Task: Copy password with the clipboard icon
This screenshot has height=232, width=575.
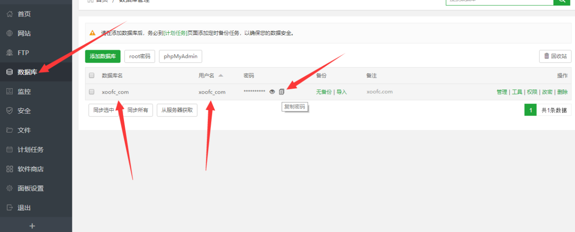Action: point(282,92)
